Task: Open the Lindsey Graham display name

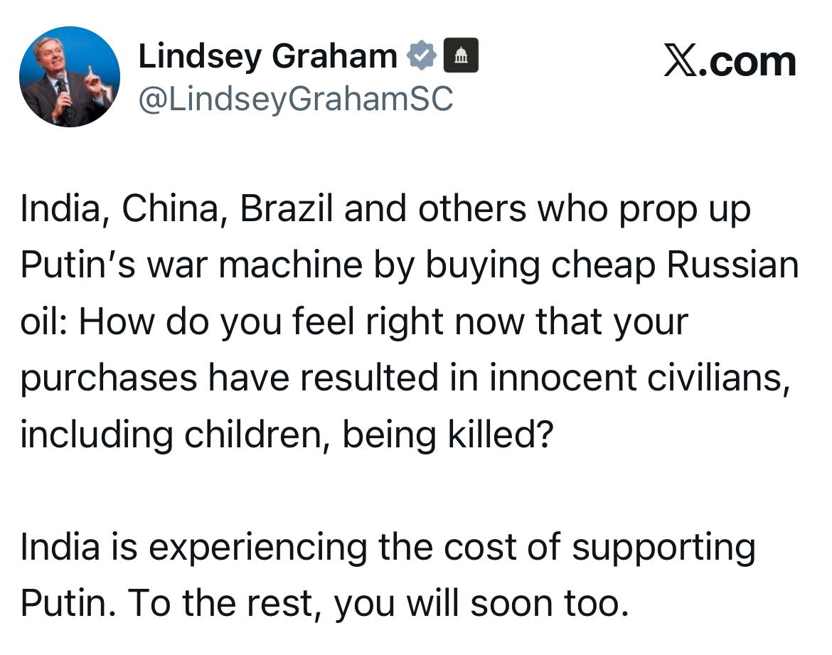Action: [268, 55]
